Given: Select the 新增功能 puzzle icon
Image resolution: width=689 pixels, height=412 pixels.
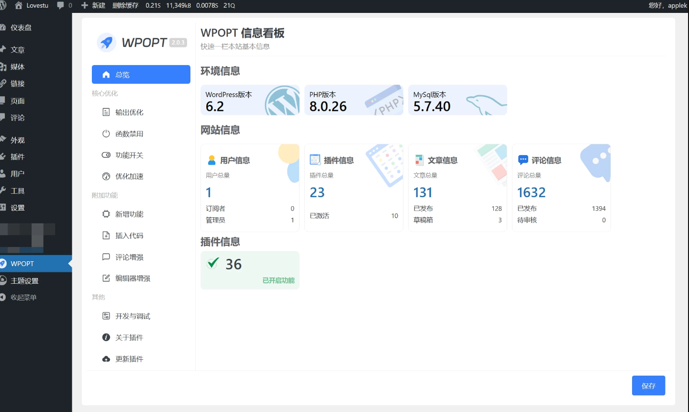Looking at the screenshot, I should [x=106, y=214].
